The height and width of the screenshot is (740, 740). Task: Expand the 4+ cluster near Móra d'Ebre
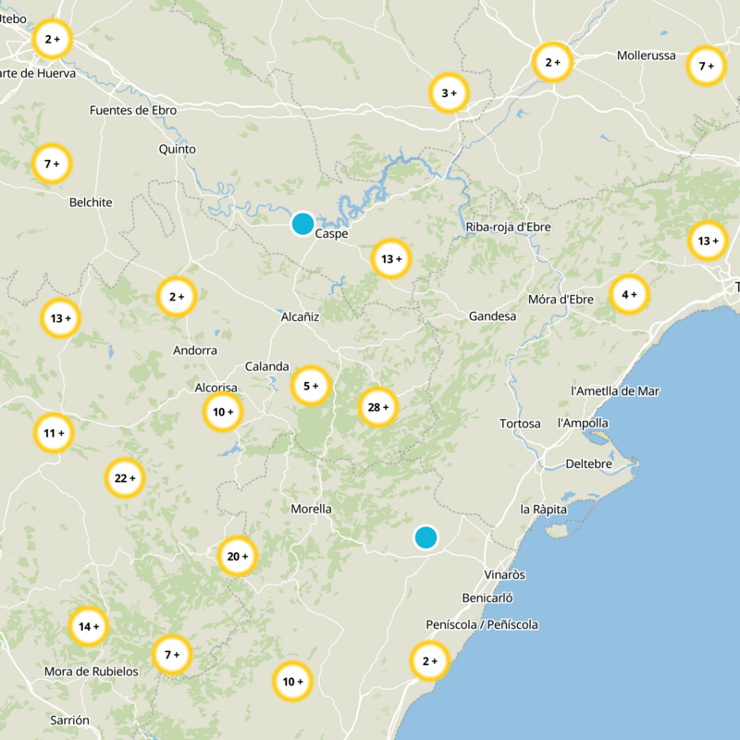629,294
